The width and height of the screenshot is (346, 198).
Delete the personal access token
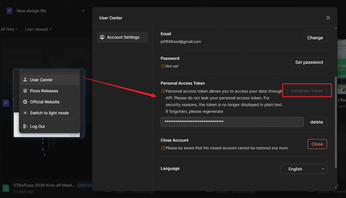coord(317,122)
